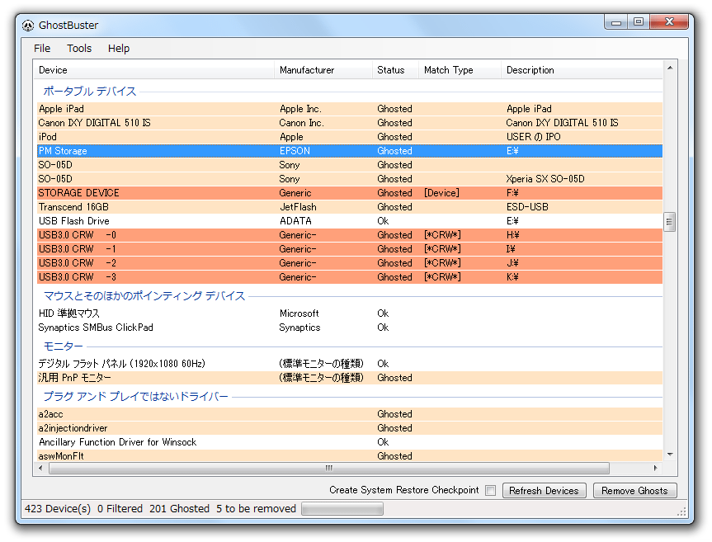
Task: Select the Synaptics SMBus ClickPad row
Action: [x=349, y=328]
